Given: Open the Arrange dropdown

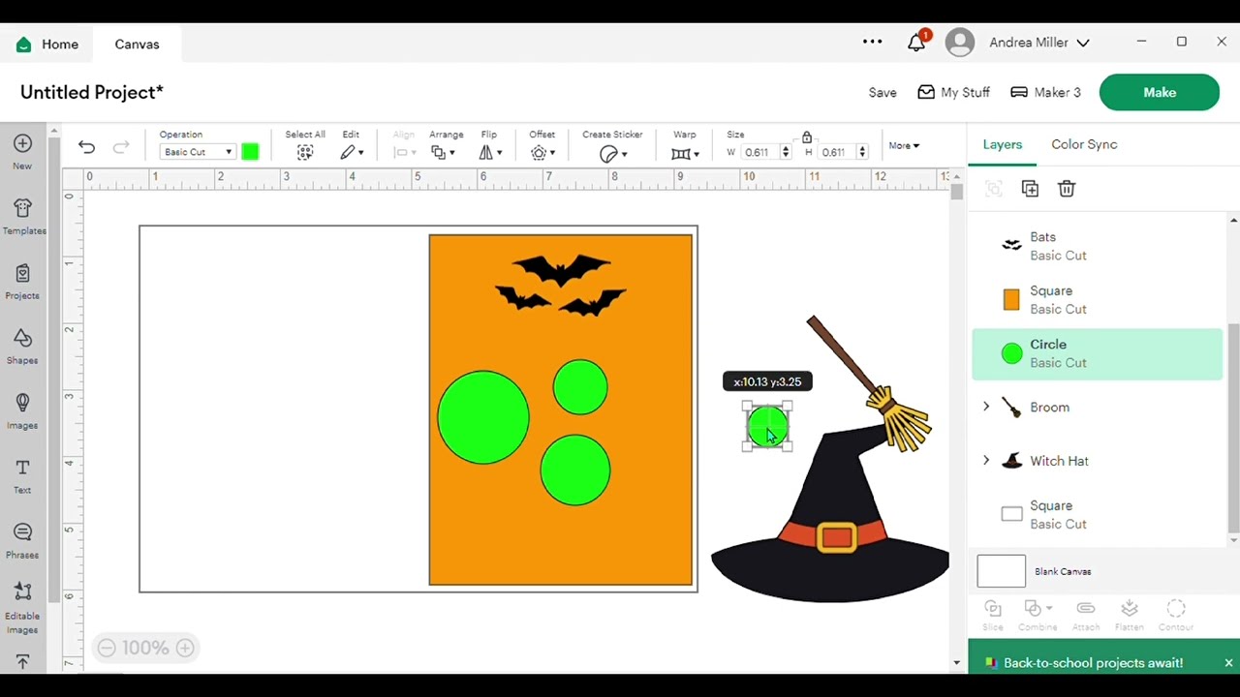Looking at the screenshot, I should pos(444,152).
